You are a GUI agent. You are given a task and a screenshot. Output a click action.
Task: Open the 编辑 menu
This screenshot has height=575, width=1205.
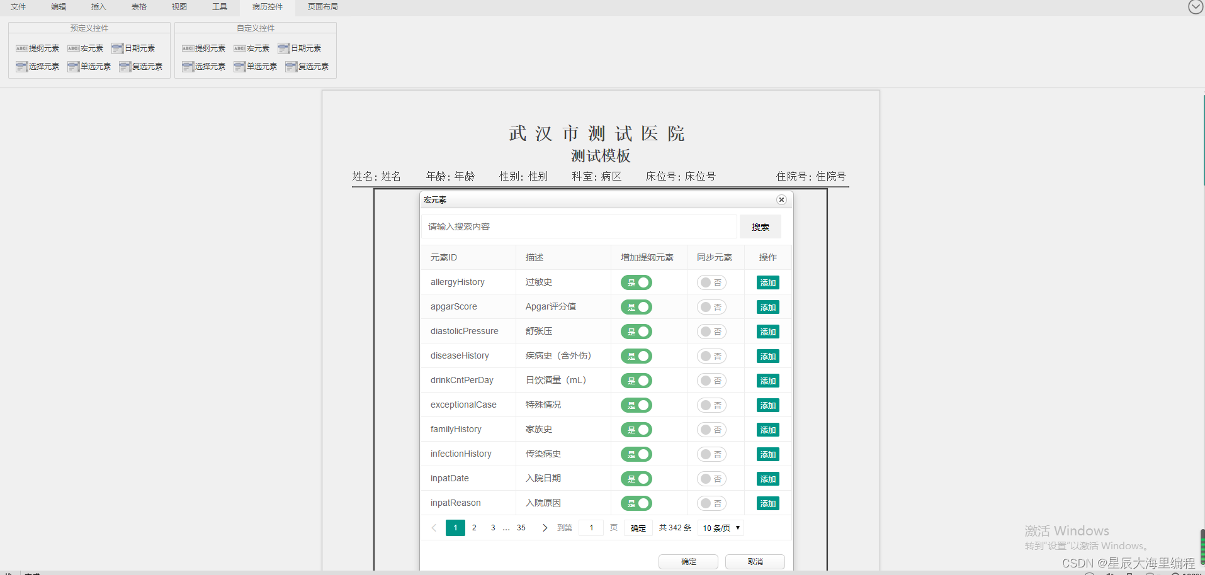tap(59, 7)
